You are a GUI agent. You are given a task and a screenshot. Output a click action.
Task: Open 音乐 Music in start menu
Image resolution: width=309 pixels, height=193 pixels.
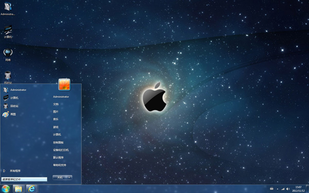56,119
